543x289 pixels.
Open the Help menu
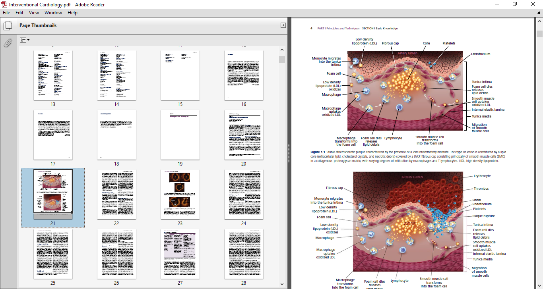pos(72,13)
